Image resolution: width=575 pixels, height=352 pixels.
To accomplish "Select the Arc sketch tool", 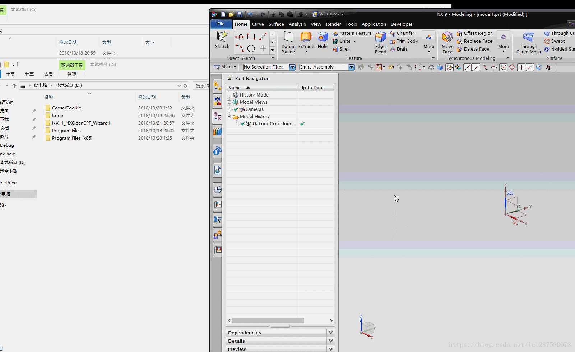I will click(x=239, y=48).
